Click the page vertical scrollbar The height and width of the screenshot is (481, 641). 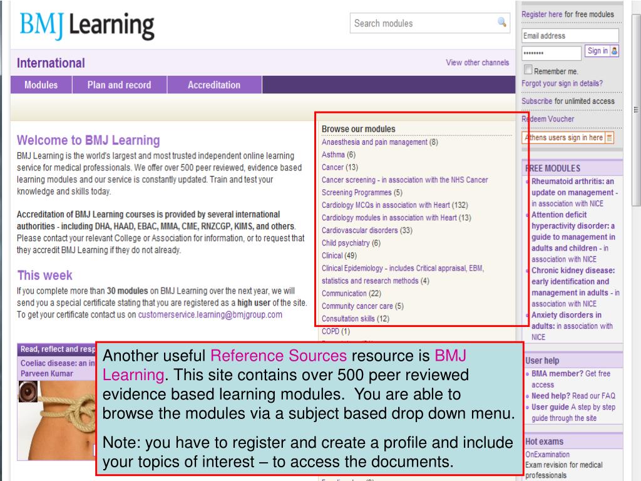tap(636, 110)
